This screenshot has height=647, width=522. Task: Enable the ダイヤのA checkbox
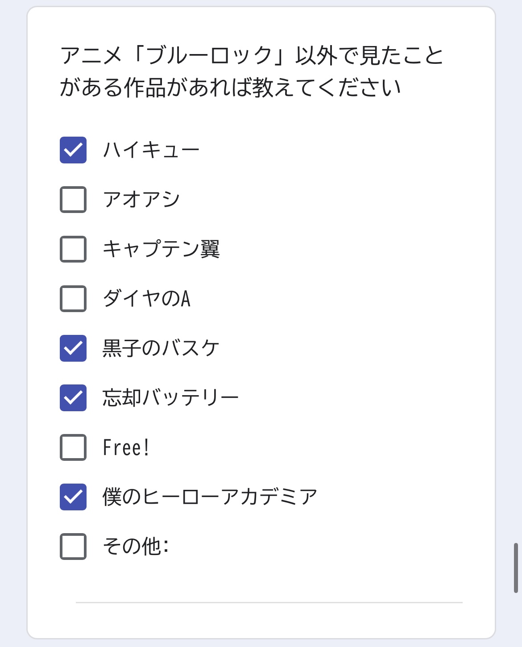click(x=73, y=299)
